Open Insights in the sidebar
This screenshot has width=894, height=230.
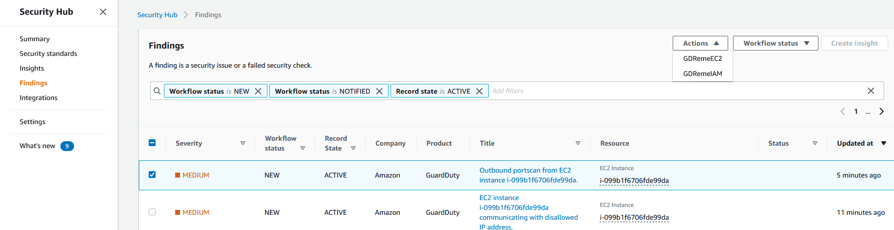(x=32, y=68)
